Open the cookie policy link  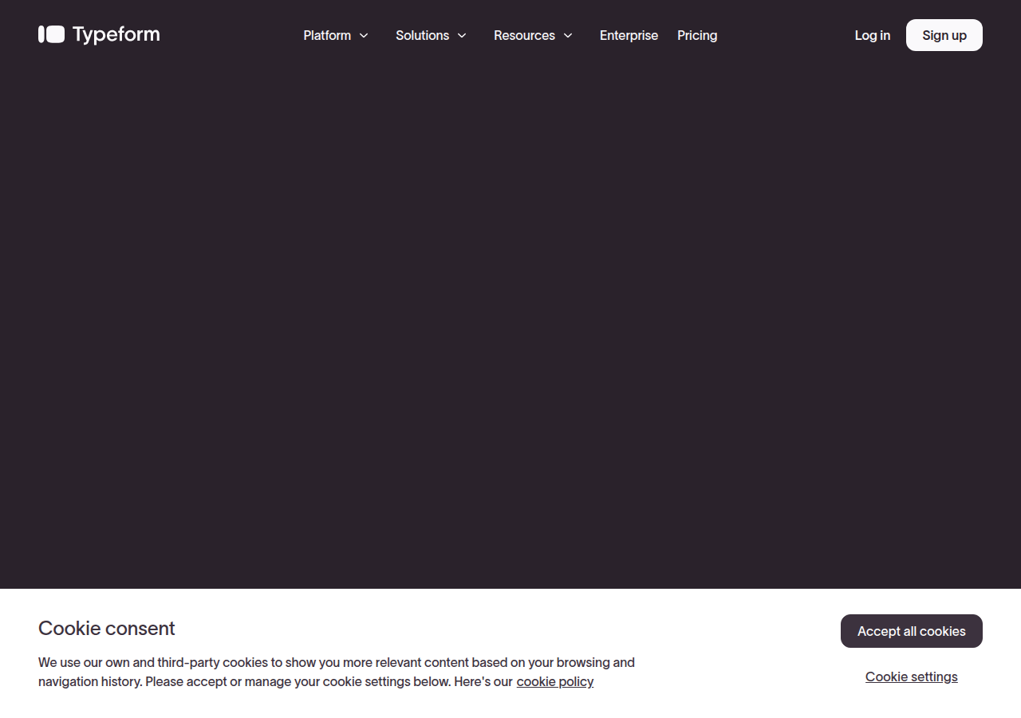(x=555, y=681)
